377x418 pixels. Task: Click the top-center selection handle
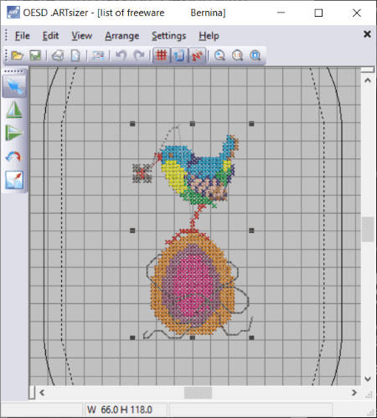(192, 124)
